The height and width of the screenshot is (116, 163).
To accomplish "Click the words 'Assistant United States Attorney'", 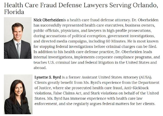I will (110, 77).
